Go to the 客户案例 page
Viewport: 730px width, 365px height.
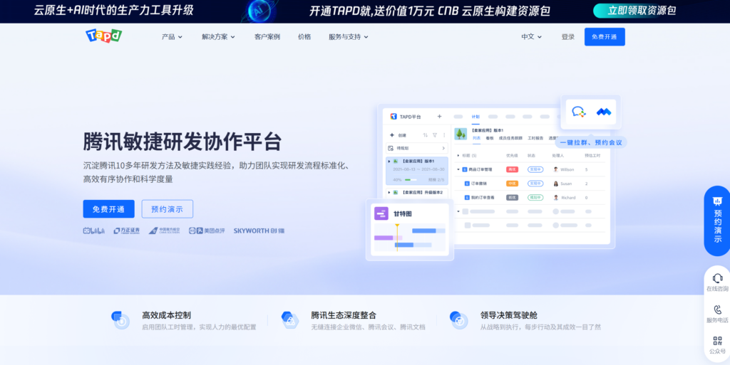[x=267, y=37]
